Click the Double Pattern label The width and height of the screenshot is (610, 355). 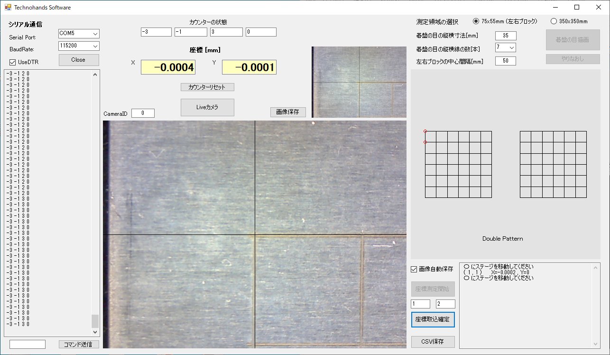502,239
